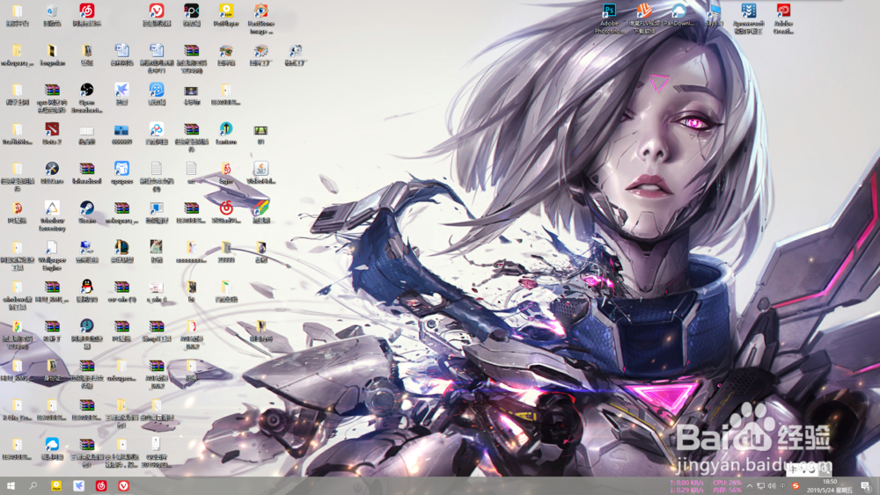This screenshot has height=495, width=880.
Task: Open NetEase Cloud Music taskbar icon
Action: point(101,485)
